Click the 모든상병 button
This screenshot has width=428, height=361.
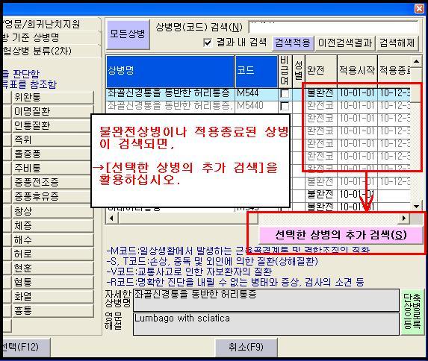point(128,34)
